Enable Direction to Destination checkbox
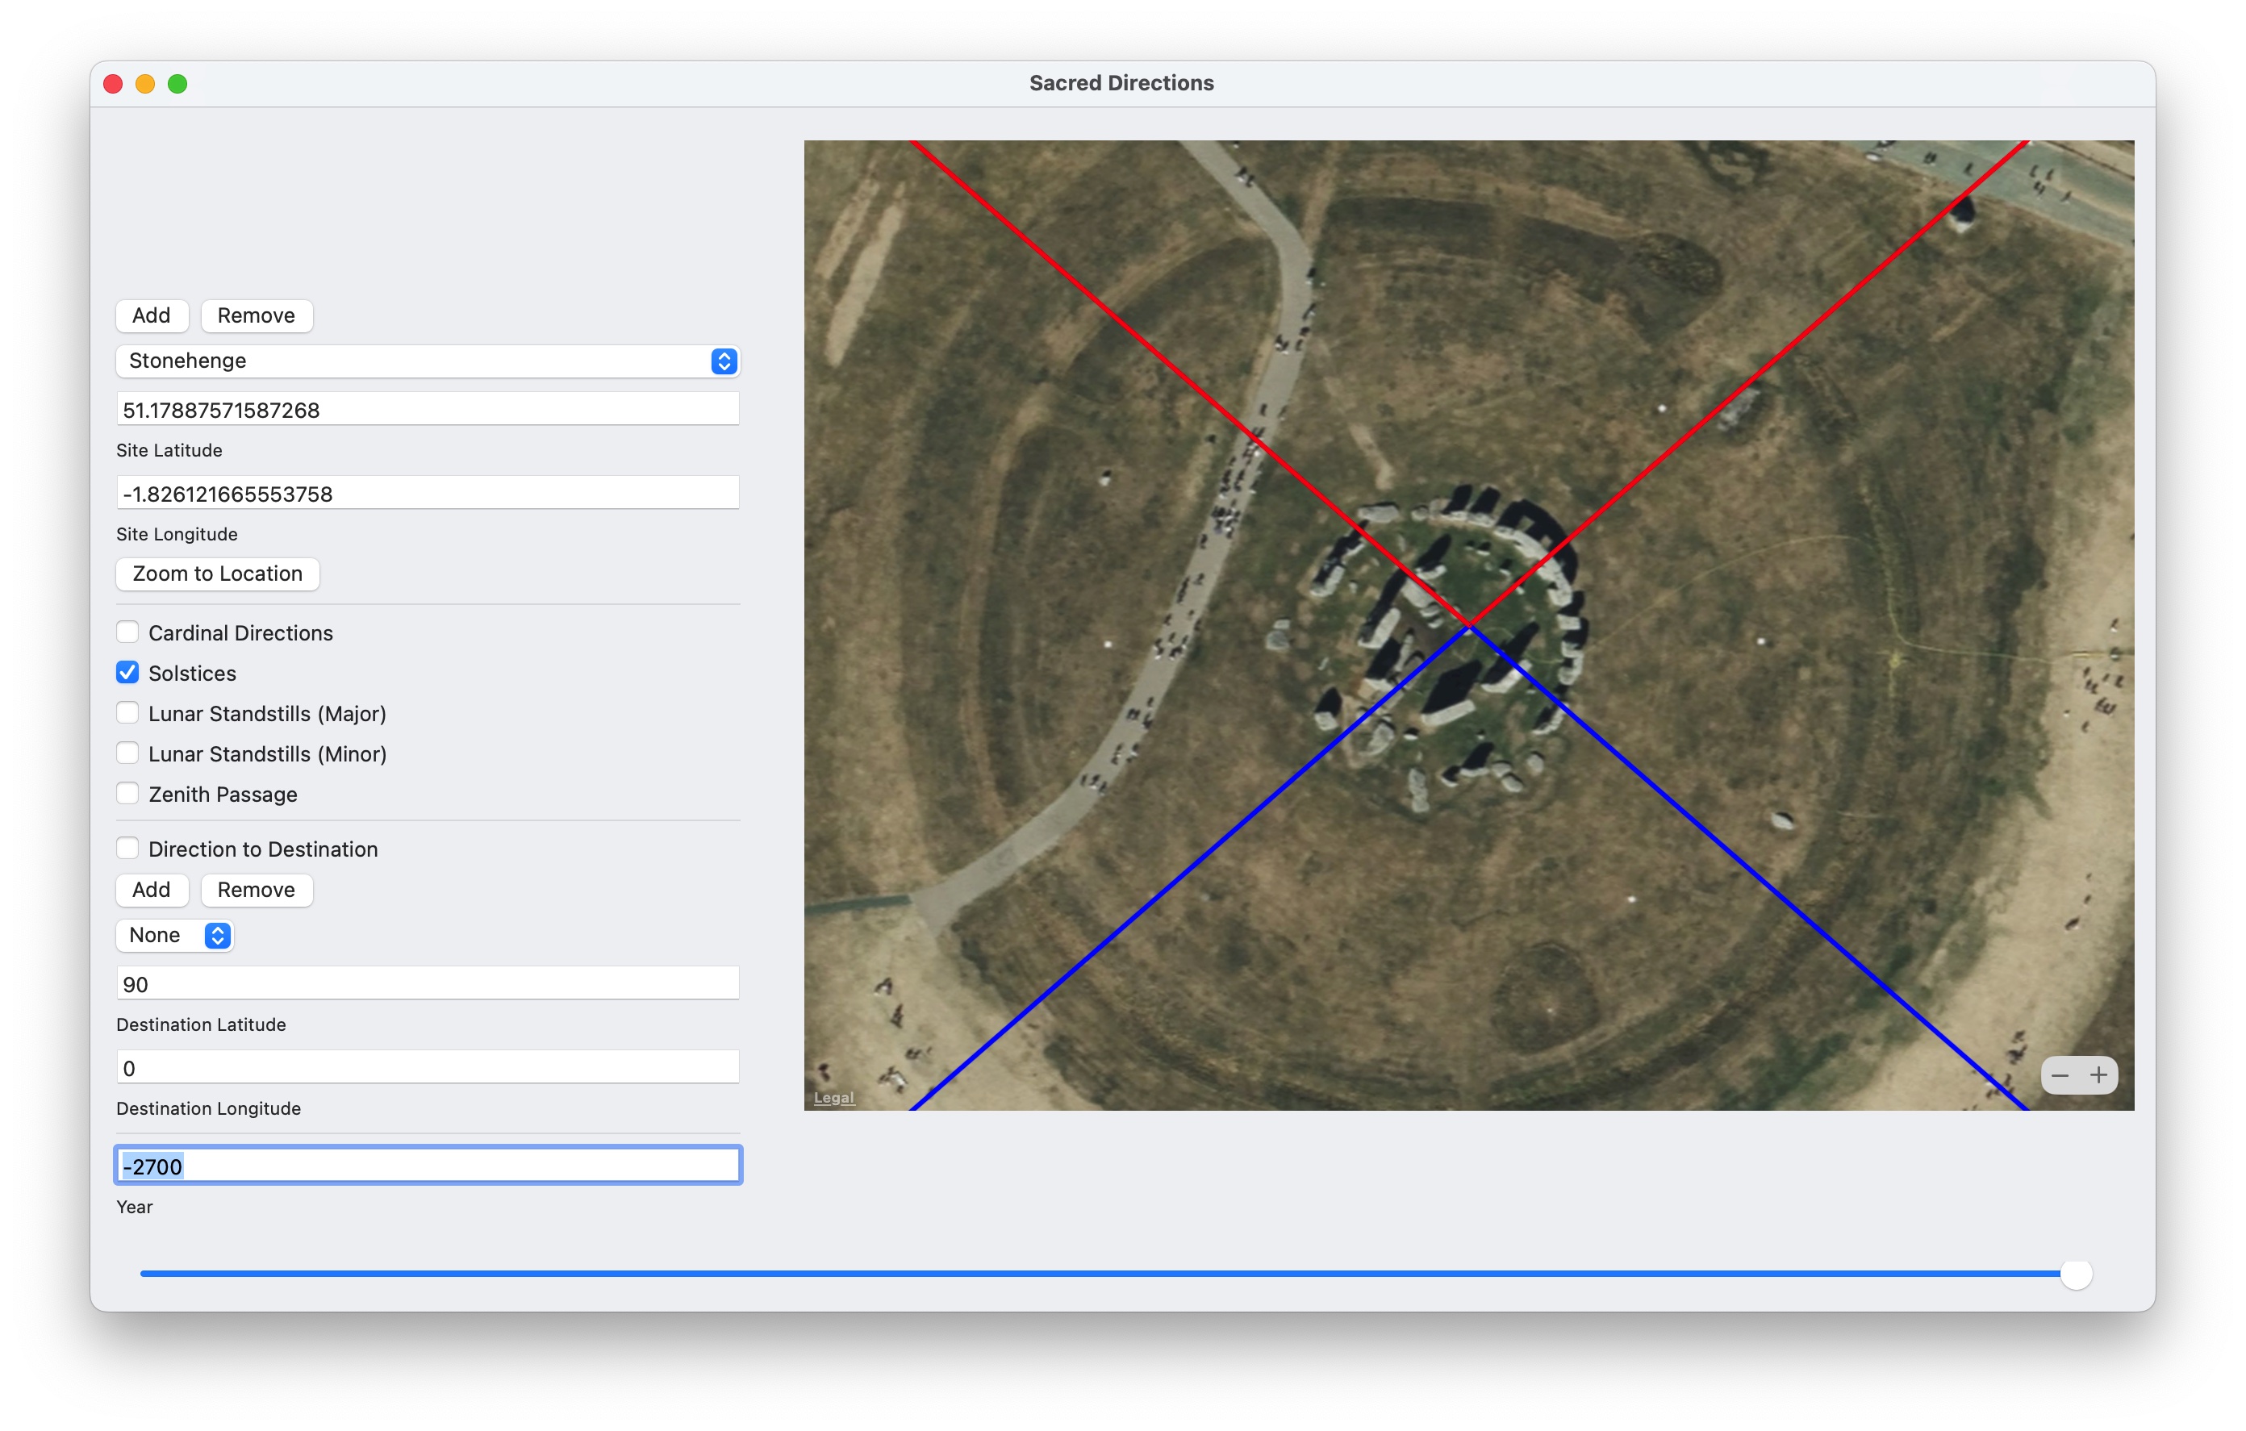Image resolution: width=2246 pixels, height=1431 pixels. click(127, 849)
